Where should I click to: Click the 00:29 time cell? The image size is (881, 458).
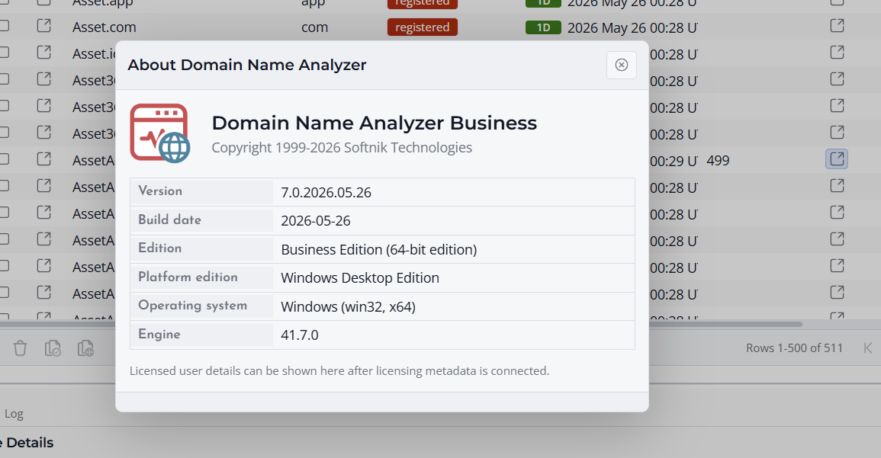click(x=674, y=161)
